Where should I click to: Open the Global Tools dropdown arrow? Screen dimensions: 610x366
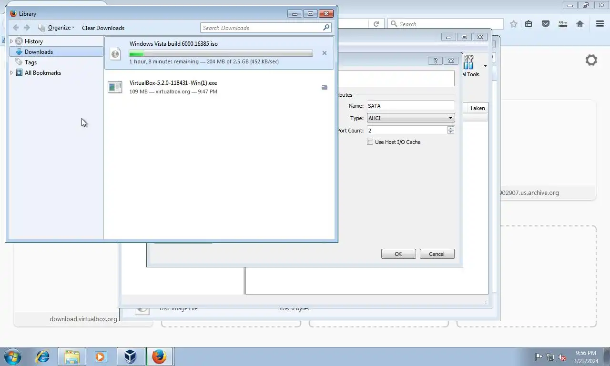coord(485,66)
